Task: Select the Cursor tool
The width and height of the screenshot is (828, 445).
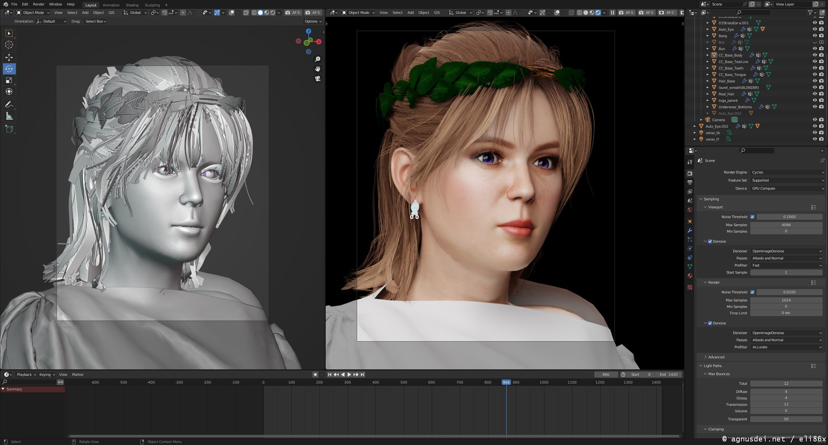Action: click(x=9, y=45)
